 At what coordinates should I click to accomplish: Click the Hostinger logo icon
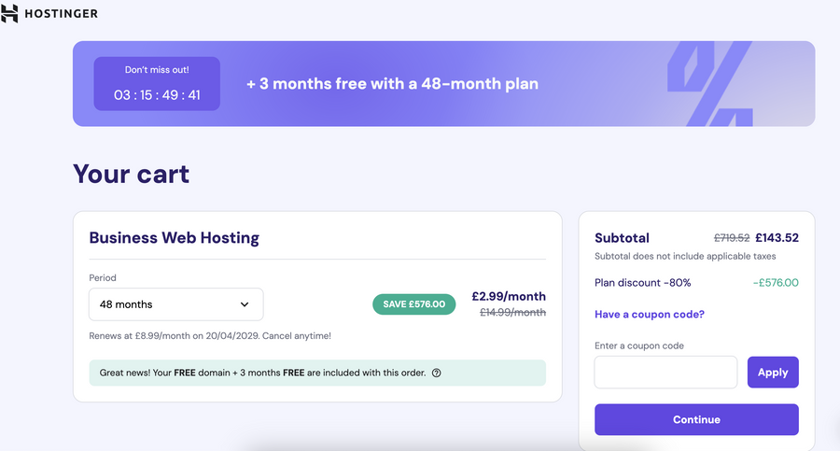pos(10,13)
